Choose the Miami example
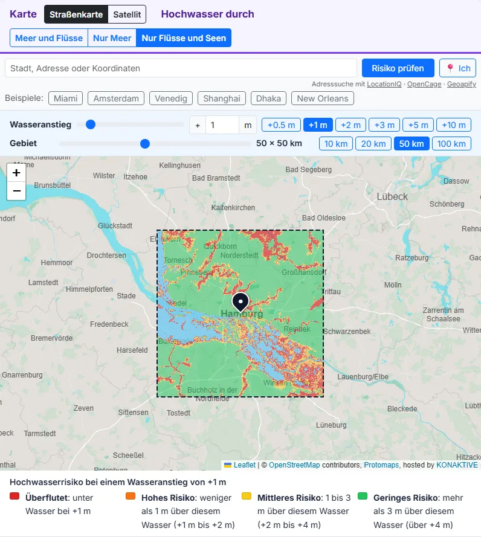 pos(65,98)
